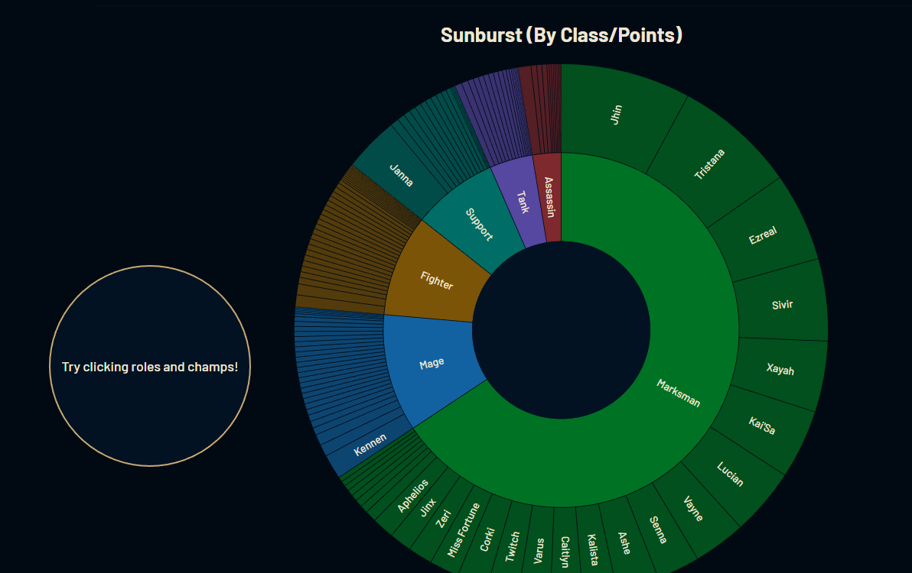Click the Miss Fortune champion slice
The height and width of the screenshot is (573, 912).
(x=464, y=529)
